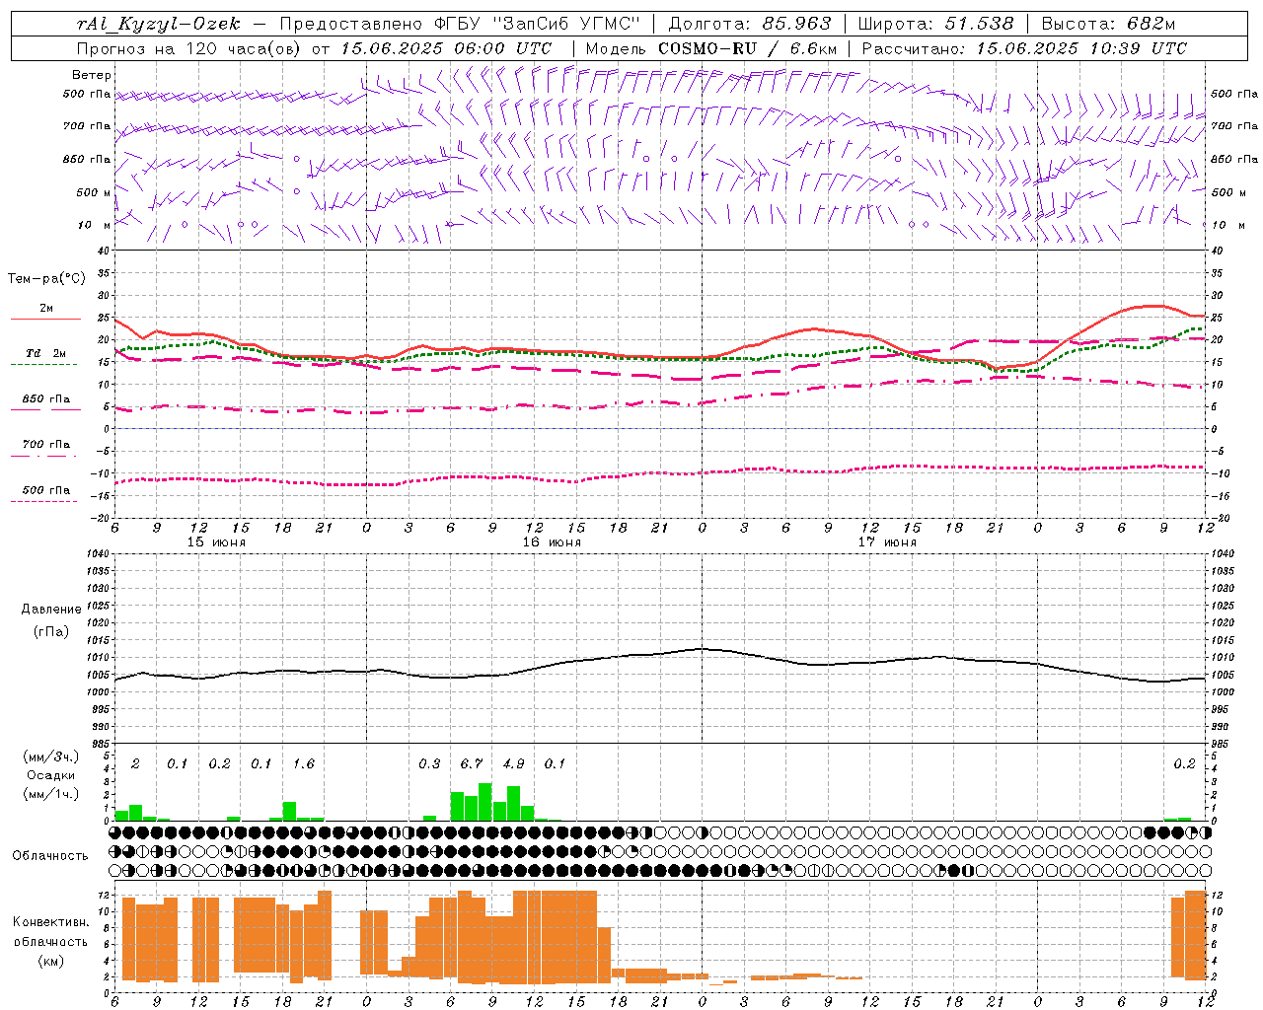1263x1010 pixels.
Task: Click the 'Тем-ра(°C)' axis label
Action: [x=47, y=279]
